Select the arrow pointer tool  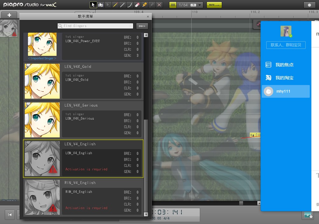click(x=93, y=5)
